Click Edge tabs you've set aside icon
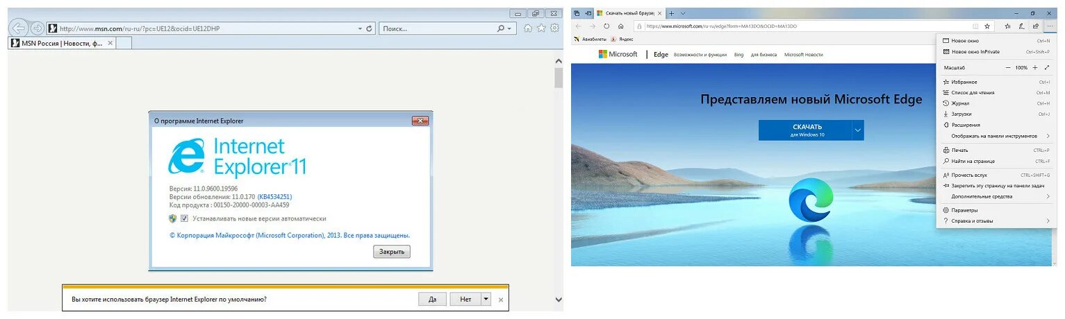 578,13
